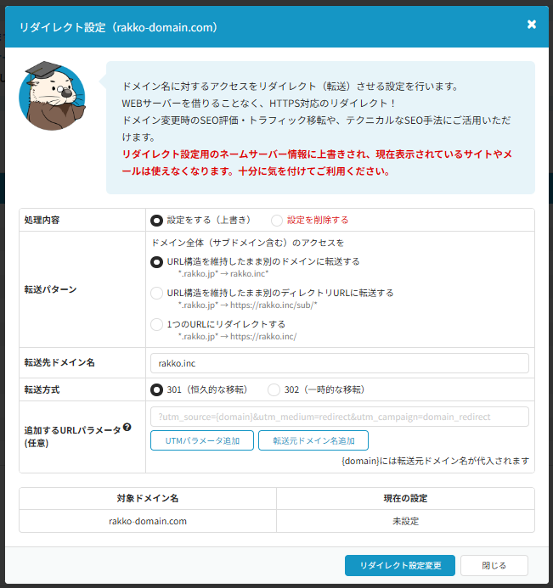Click rakko-domain.com in the target domain table
Image resolution: width=553 pixels, height=588 pixels.
[148, 521]
